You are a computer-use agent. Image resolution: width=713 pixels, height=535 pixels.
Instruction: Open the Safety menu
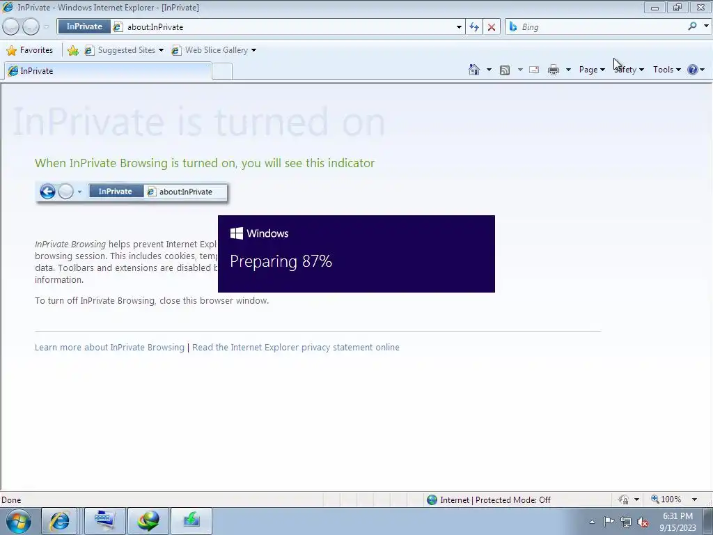pos(629,70)
